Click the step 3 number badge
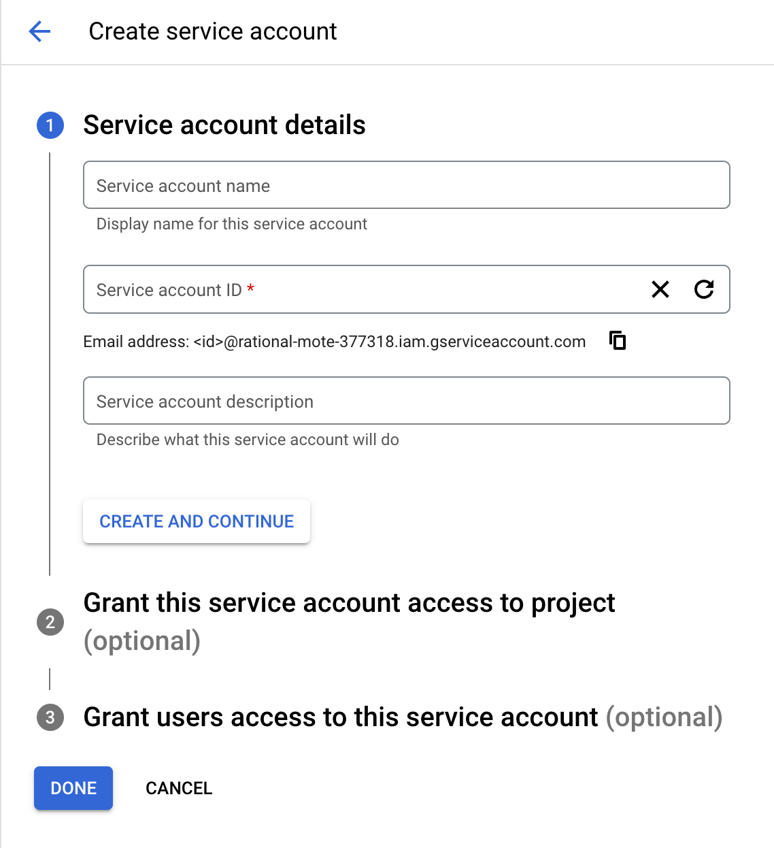 pyautogui.click(x=50, y=717)
